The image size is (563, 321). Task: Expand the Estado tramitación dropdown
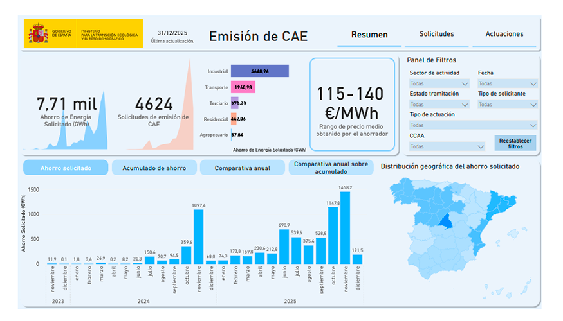point(439,104)
